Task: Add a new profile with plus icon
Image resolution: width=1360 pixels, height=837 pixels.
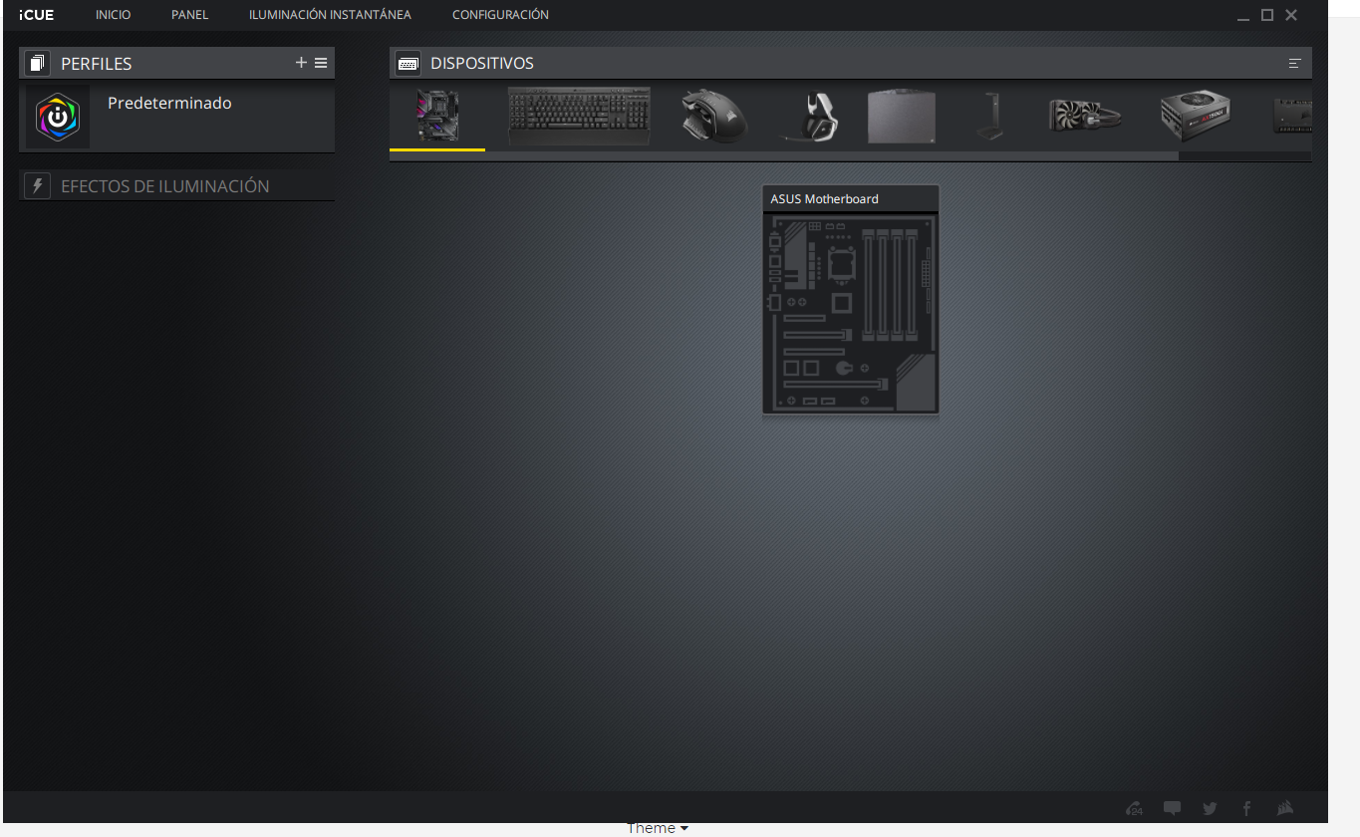Action: (x=302, y=63)
